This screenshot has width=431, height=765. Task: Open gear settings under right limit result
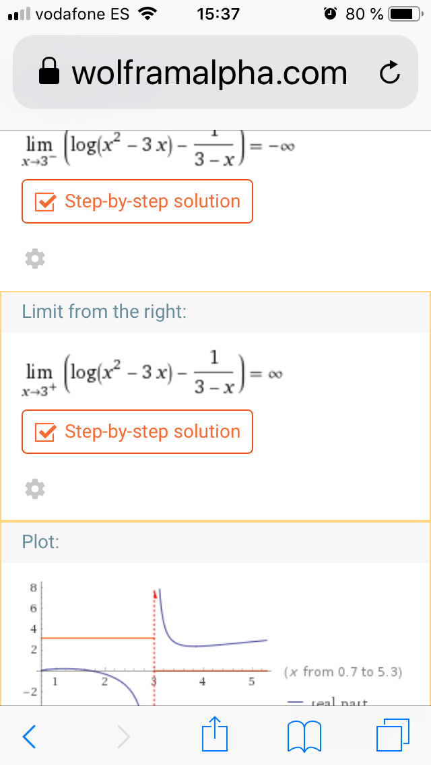click(34, 488)
